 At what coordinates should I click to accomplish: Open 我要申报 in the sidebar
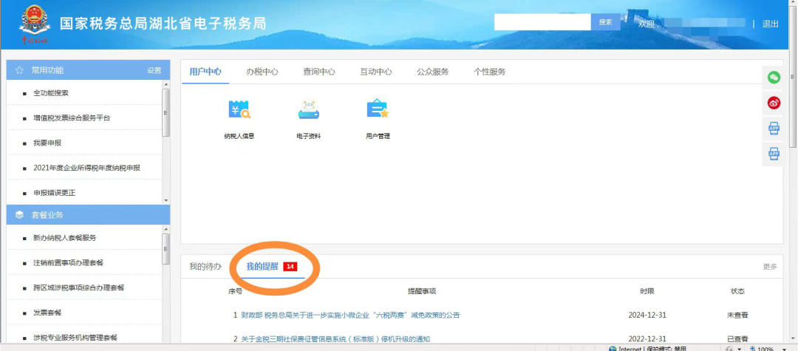(47, 143)
